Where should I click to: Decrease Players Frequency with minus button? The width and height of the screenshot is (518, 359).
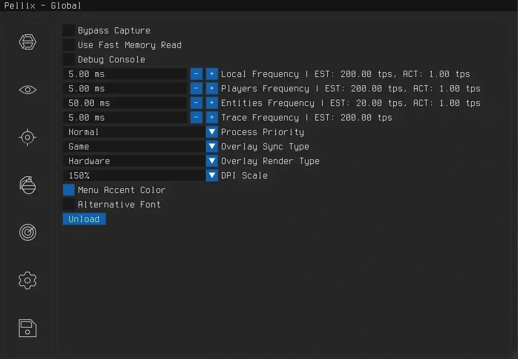pos(196,88)
